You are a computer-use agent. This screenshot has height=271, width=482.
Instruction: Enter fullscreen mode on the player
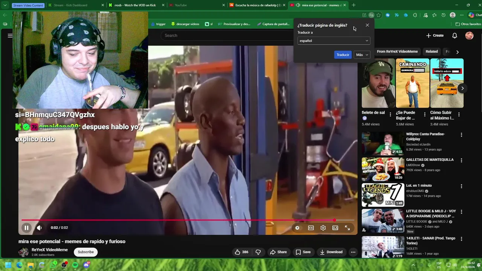tap(347, 228)
